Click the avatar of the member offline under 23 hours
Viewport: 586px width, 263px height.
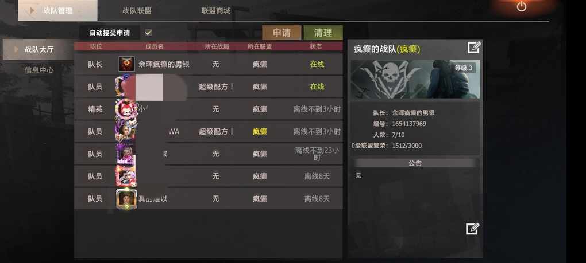click(125, 154)
